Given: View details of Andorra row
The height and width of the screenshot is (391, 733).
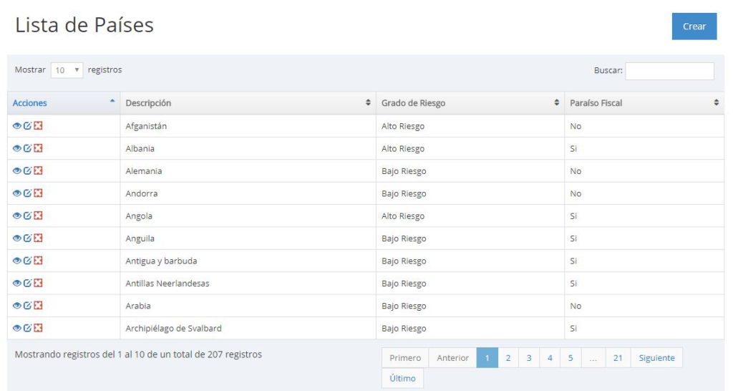Looking at the screenshot, I should click(x=17, y=193).
